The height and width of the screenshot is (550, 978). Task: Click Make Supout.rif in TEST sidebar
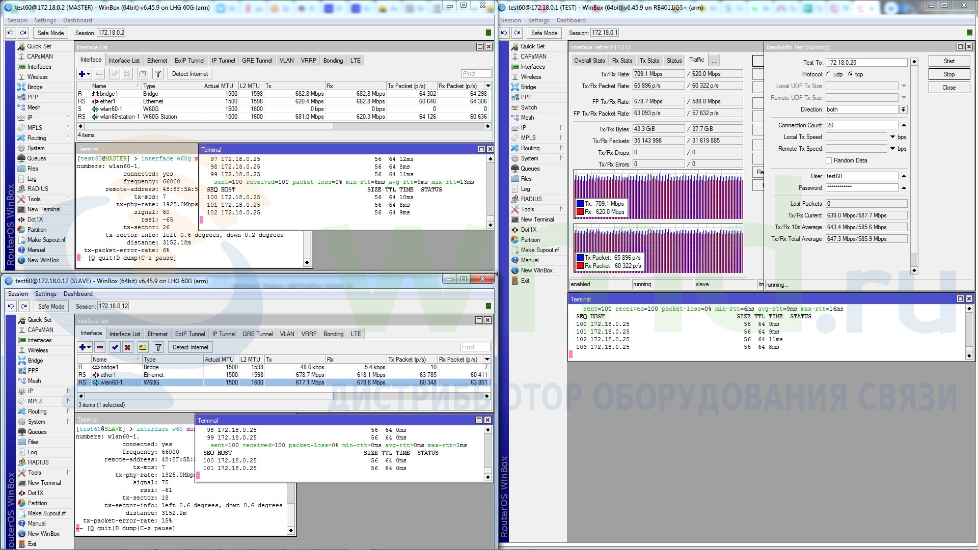[539, 250]
